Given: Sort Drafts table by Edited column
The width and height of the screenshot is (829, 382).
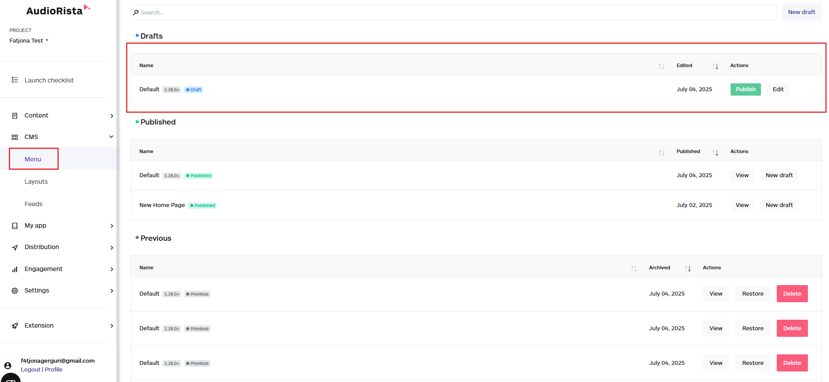Looking at the screenshot, I should coord(715,66).
